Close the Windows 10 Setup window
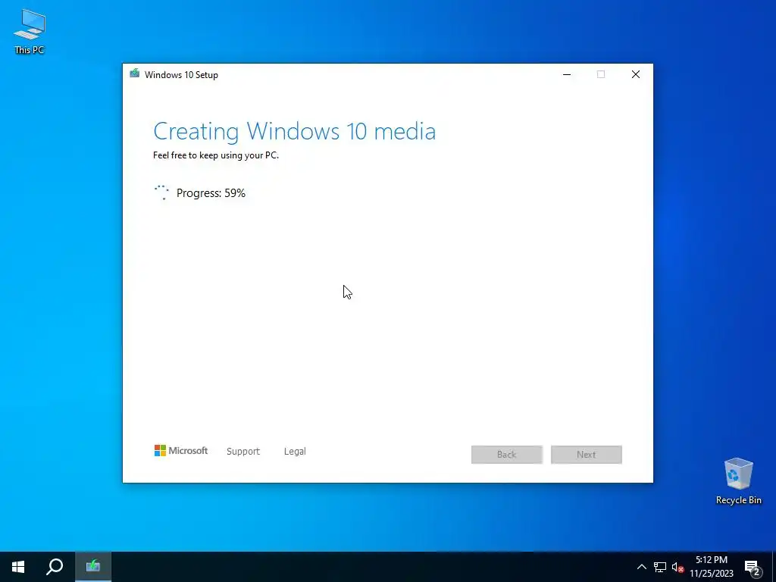This screenshot has height=582, width=776. pos(636,75)
